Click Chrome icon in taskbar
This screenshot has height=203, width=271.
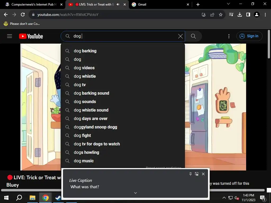(x=45, y=198)
